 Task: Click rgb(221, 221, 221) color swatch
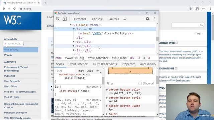110,93
